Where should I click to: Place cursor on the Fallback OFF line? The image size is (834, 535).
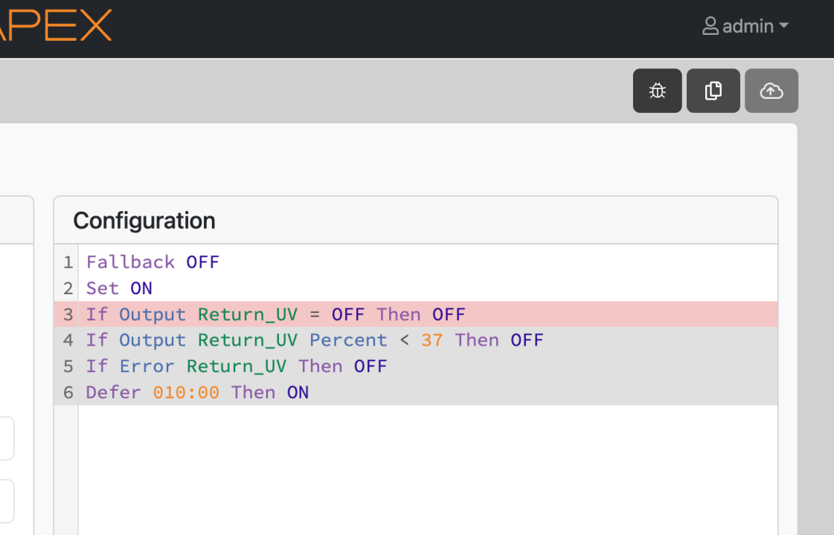153,262
